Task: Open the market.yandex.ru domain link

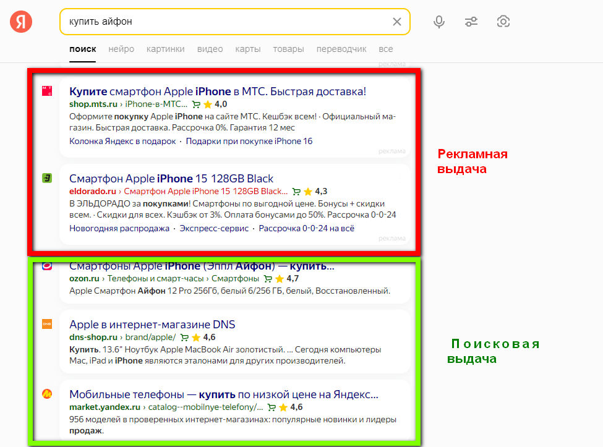Action: [x=105, y=407]
